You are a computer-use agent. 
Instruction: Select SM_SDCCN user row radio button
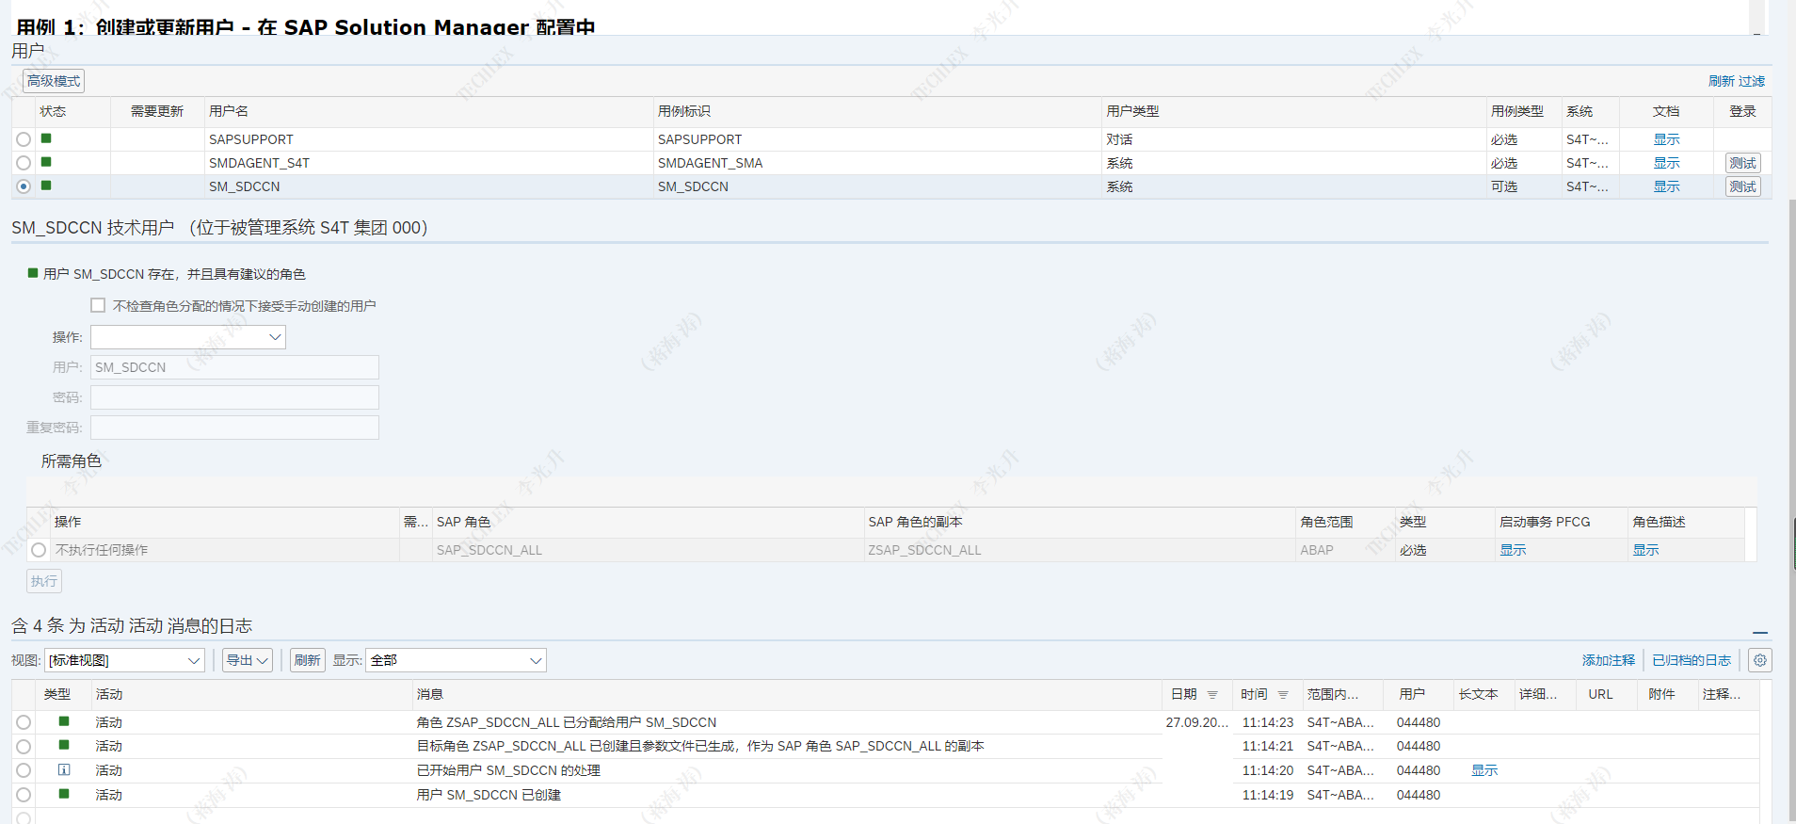(24, 186)
